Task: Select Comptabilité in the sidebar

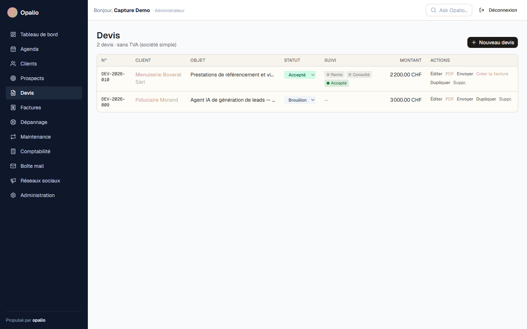Action: coord(44,151)
